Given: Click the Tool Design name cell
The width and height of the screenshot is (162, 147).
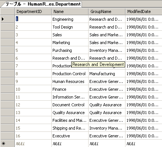Looking at the screenshot, I should pyautogui.click(x=70, y=27).
